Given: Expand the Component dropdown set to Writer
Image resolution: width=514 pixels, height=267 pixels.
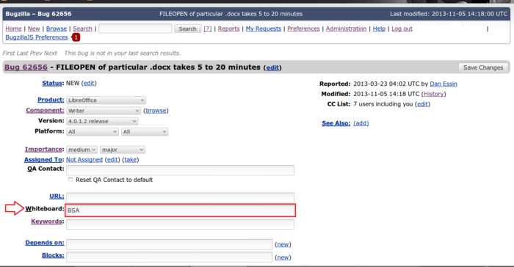Looking at the screenshot, I should 104,111.
